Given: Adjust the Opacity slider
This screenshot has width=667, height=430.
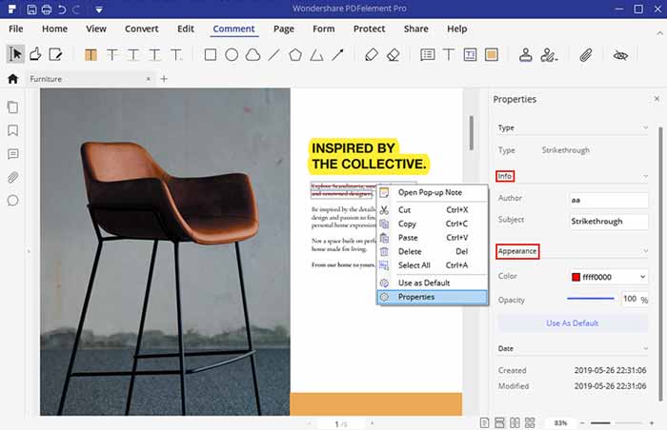Looking at the screenshot, I should point(591,299).
